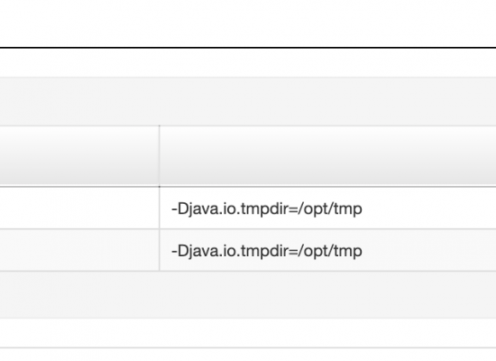Click the column divider beside the first data row
Image resolution: width=496 pixels, height=361 pixels.
click(160, 208)
